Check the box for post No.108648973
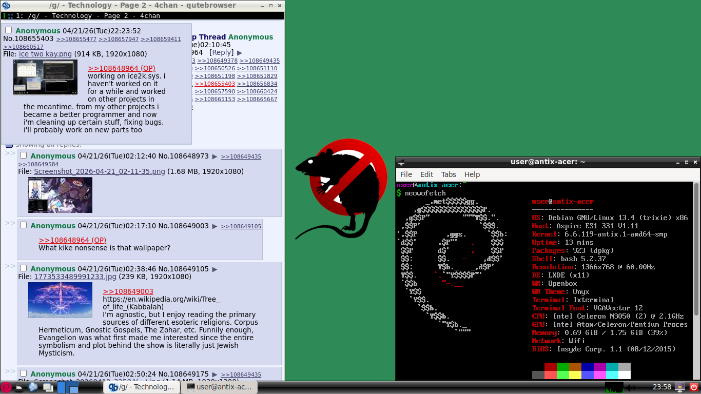701x394 pixels. coord(23,155)
